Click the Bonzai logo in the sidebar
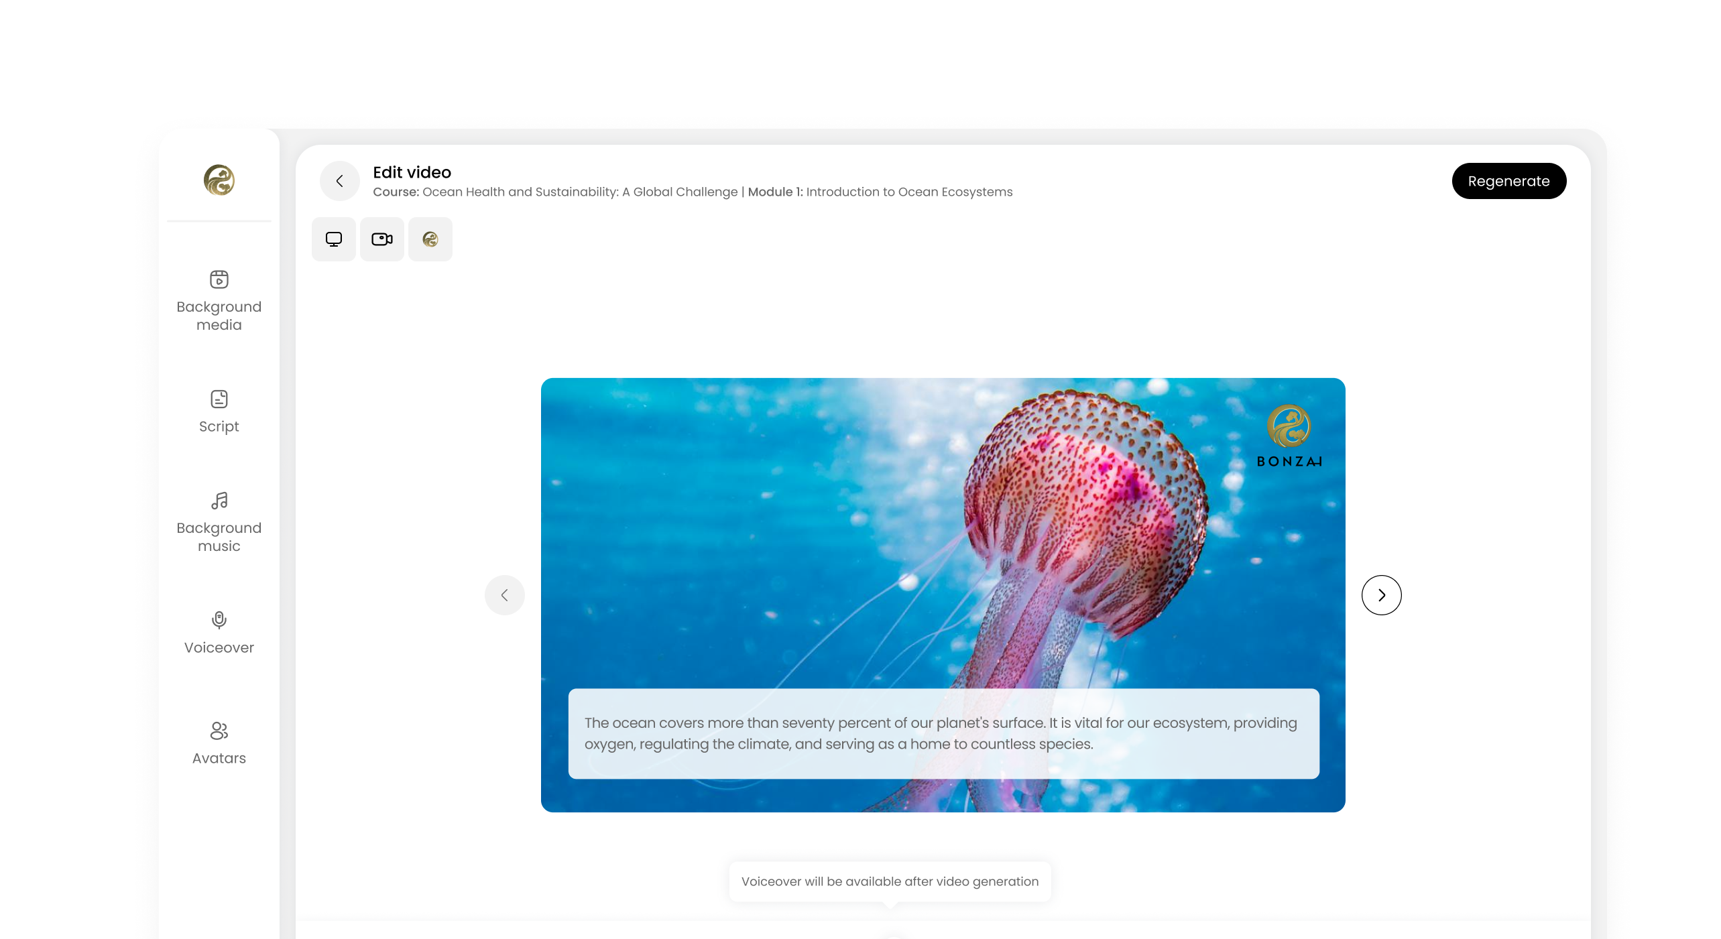This screenshot has width=1721, height=939. coord(219,180)
